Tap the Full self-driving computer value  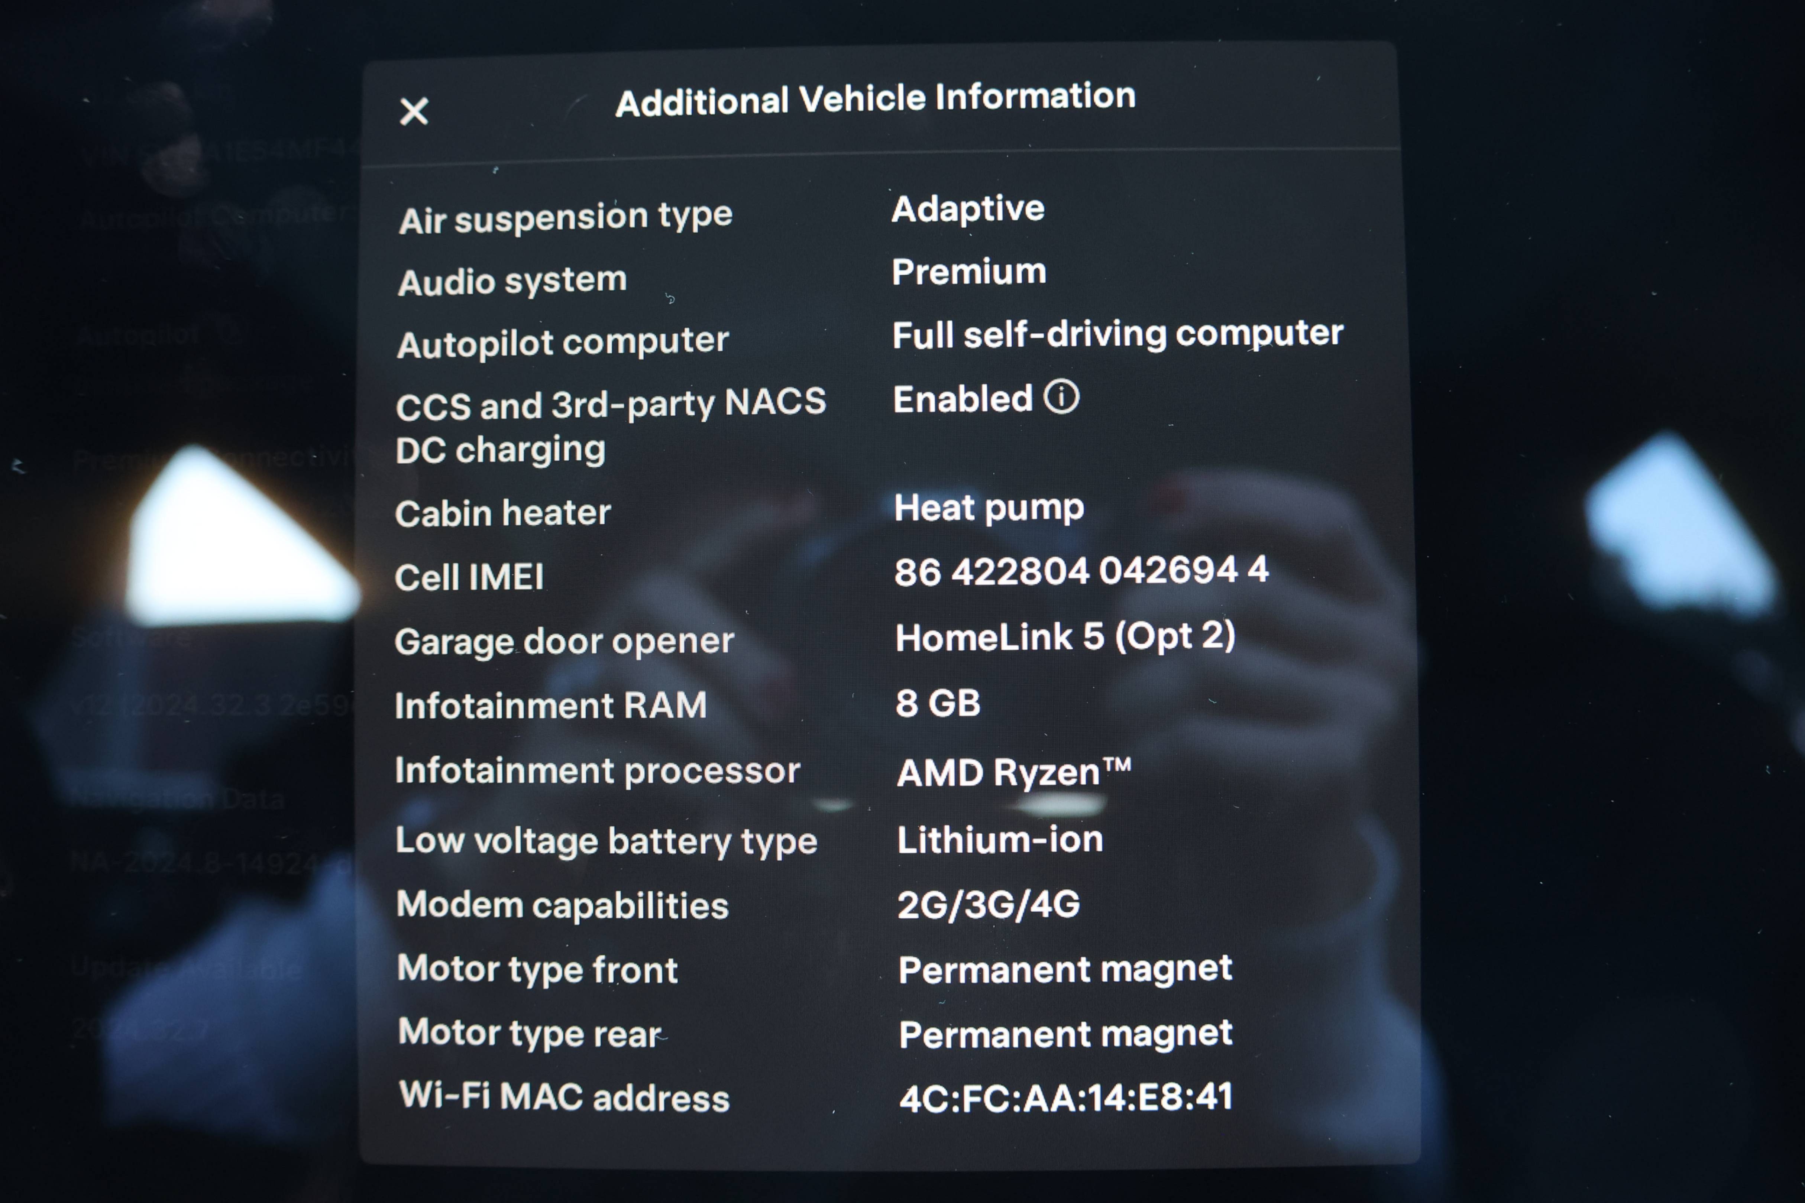pos(1117,334)
